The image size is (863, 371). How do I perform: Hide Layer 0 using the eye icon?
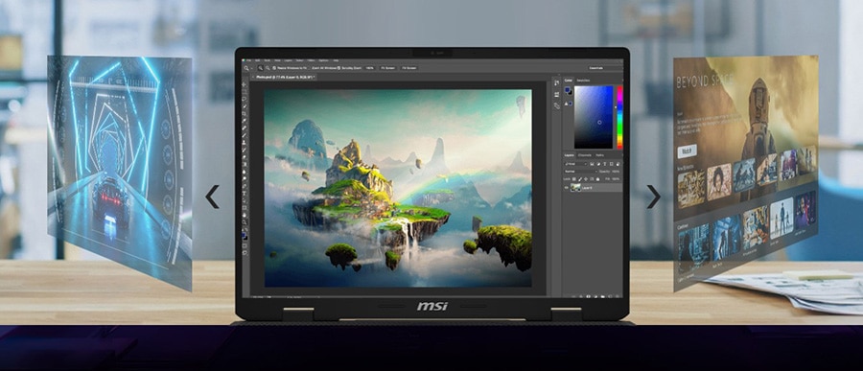[x=567, y=188]
